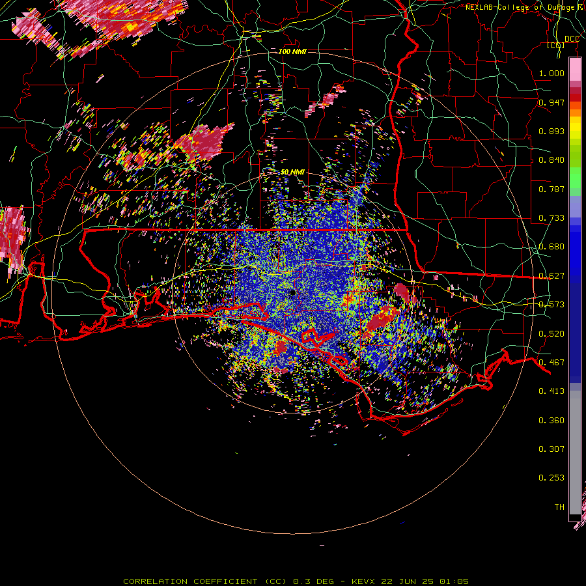586x586 pixels.
Task: Click the [CC] unit label
Action: (556, 46)
